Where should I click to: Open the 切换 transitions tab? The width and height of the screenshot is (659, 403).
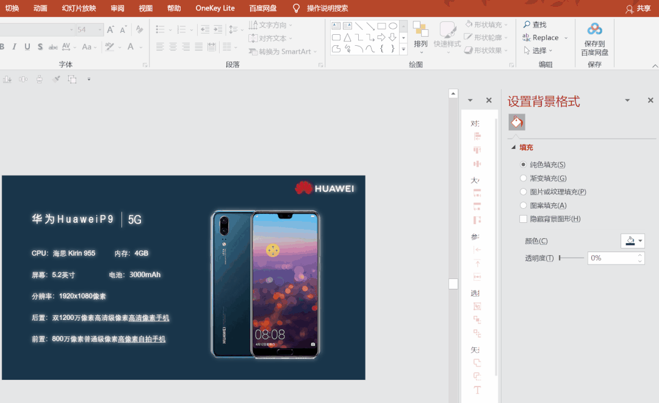click(x=12, y=9)
